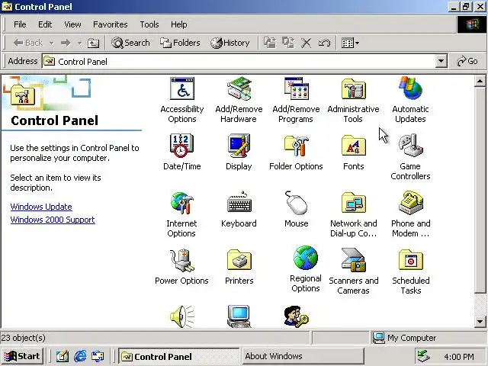Click the Undo toolbar icon
The height and width of the screenshot is (366, 488).
click(324, 43)
